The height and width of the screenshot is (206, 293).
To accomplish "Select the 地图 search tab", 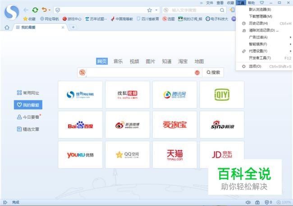I will [x=199, y=61].
